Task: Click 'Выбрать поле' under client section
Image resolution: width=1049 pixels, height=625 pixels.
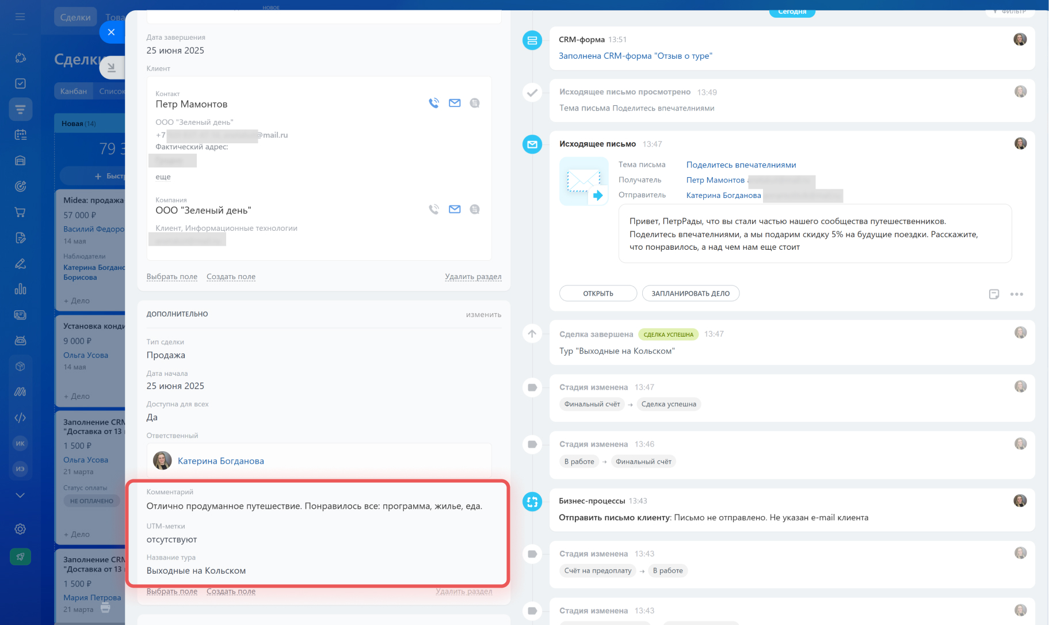Action: [172, 277]
